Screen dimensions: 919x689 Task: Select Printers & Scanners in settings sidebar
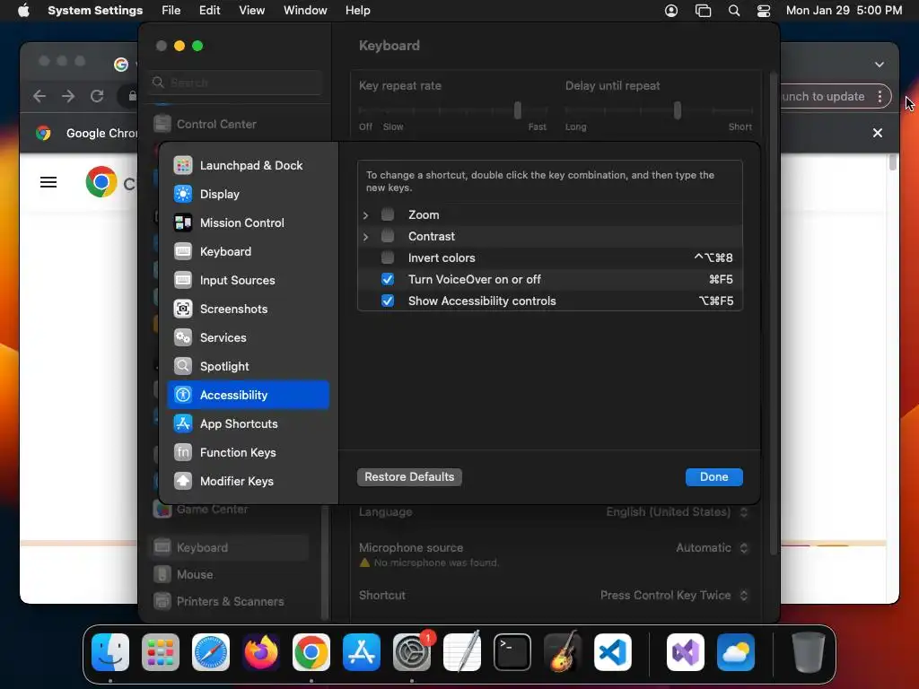229,602
